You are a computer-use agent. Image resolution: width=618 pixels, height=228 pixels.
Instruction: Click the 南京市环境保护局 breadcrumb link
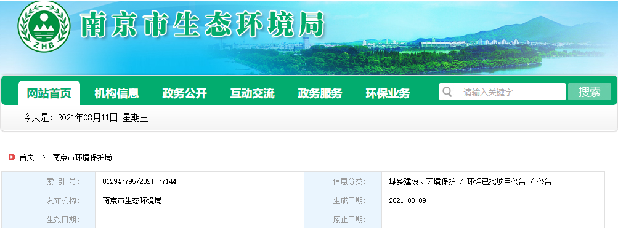[83, 158]
